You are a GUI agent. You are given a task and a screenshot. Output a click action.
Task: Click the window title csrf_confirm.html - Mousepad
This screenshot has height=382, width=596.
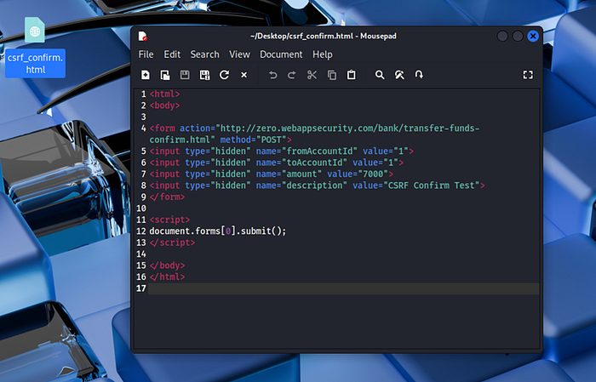(324, 36)
